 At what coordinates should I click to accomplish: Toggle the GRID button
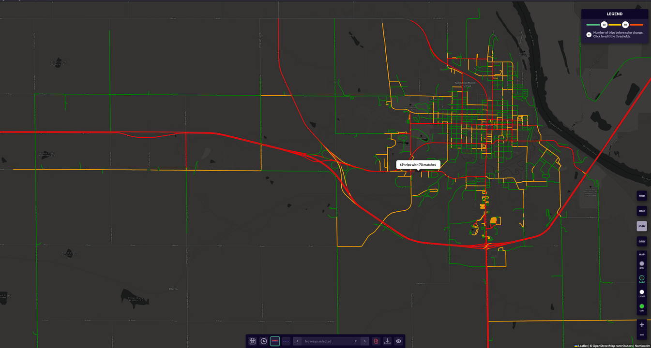pos(642,241)
